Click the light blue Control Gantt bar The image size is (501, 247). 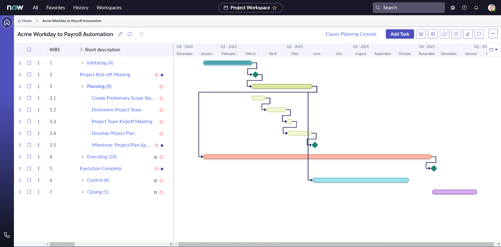(x=361, y=180)
